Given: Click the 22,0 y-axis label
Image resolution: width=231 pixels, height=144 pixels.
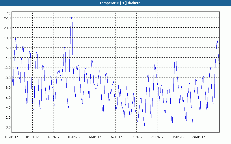Looking at the screenshot, I should click(8, 18).
